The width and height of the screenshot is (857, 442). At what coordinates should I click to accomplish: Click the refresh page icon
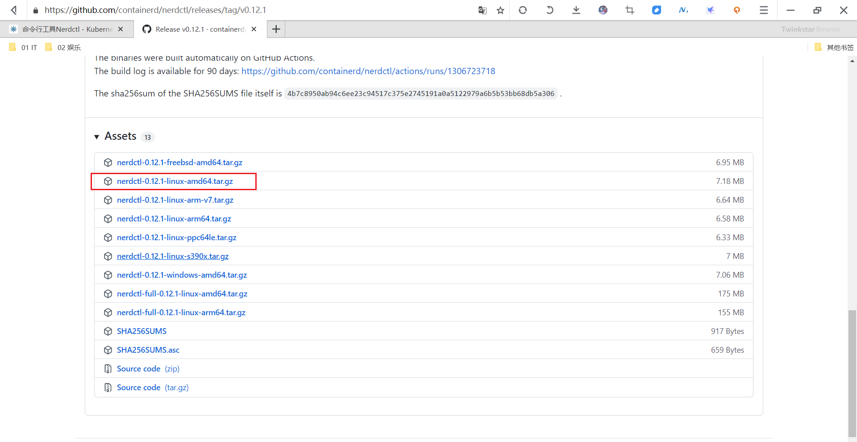(x=523, y=10)
